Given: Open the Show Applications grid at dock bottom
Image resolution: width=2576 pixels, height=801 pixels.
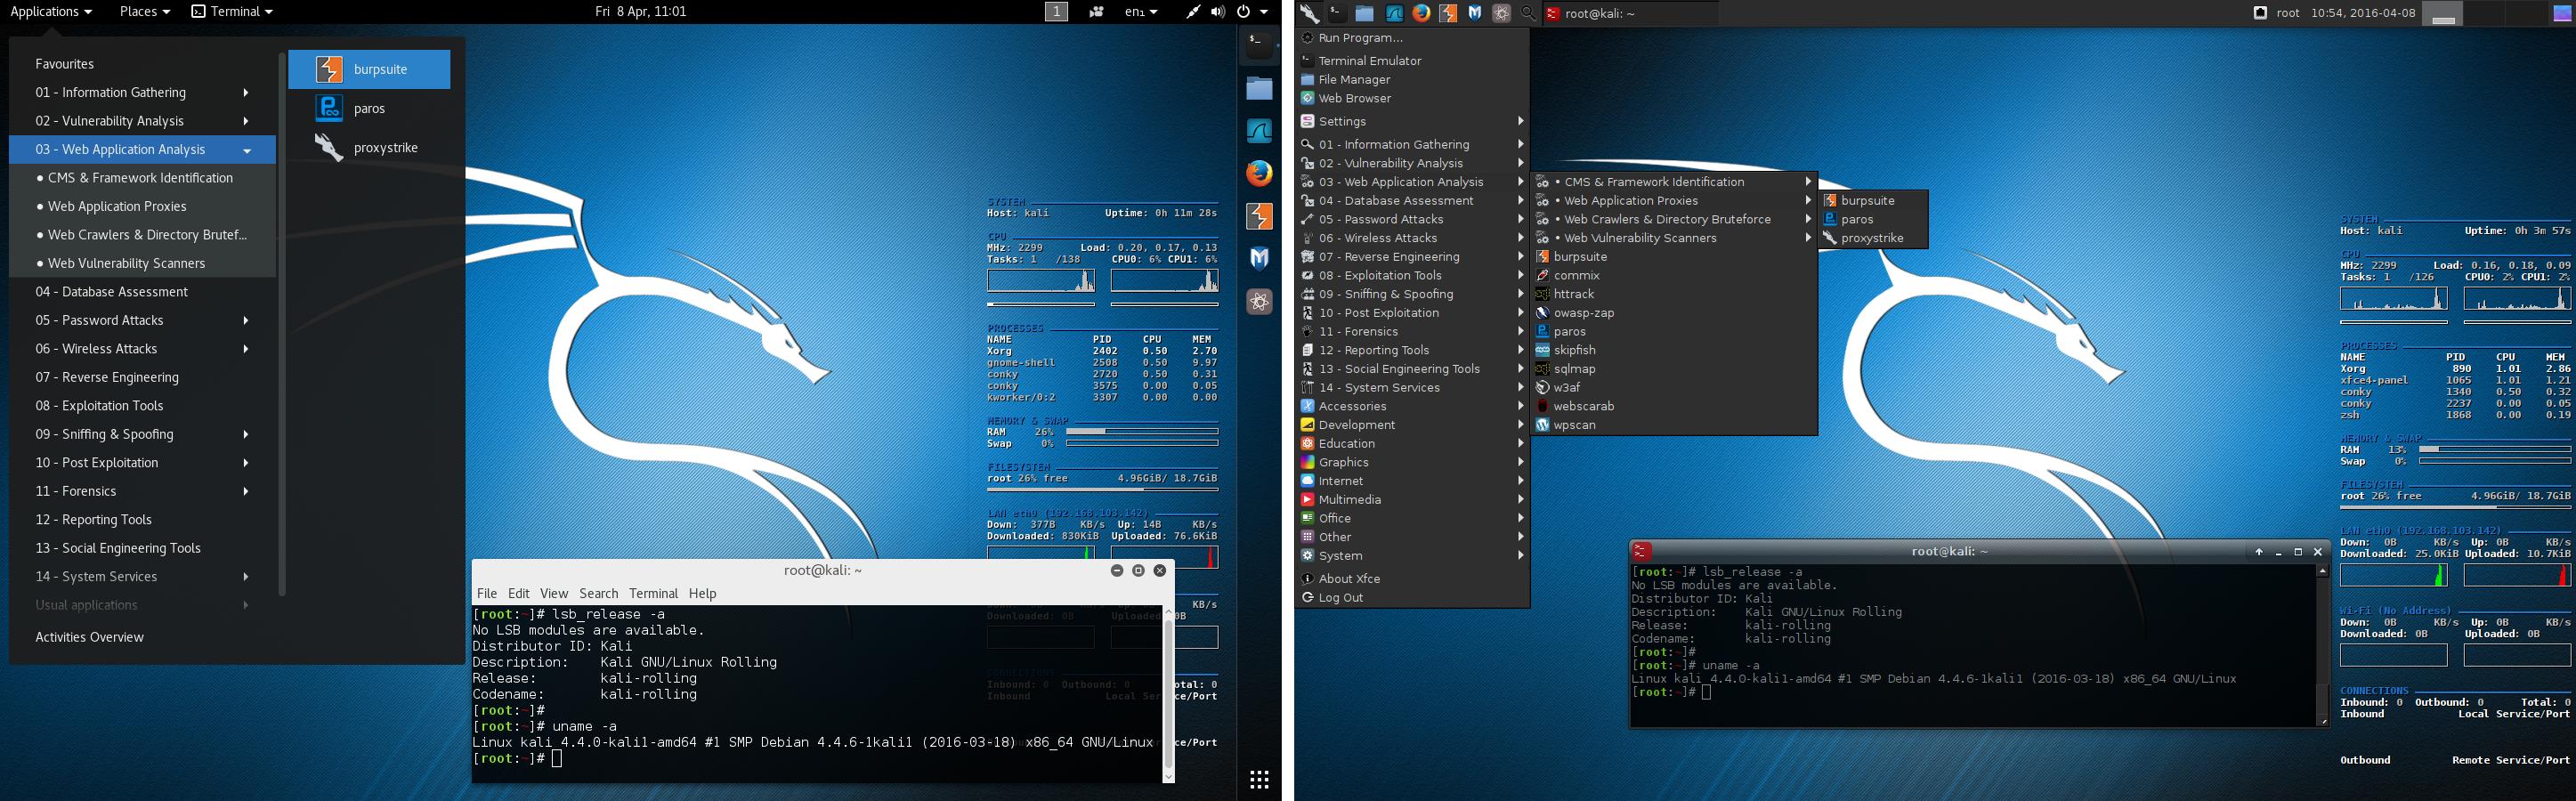Looking at the screenshot, I should (x=1259, y=779).
